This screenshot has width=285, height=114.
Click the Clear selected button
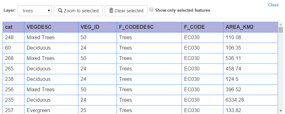(126, 11)
